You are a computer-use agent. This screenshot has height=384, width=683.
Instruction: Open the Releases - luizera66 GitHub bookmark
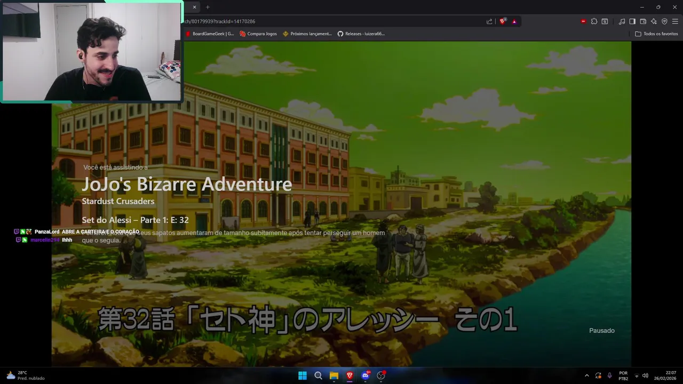click(361, 34)
